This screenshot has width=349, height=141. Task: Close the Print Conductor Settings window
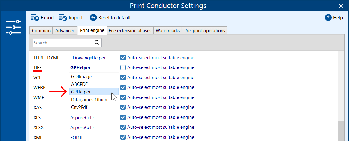click(341, 6)
